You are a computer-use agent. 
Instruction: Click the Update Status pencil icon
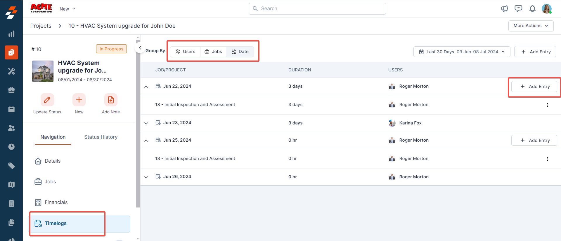pyautogui.click(x=47, y=100)
